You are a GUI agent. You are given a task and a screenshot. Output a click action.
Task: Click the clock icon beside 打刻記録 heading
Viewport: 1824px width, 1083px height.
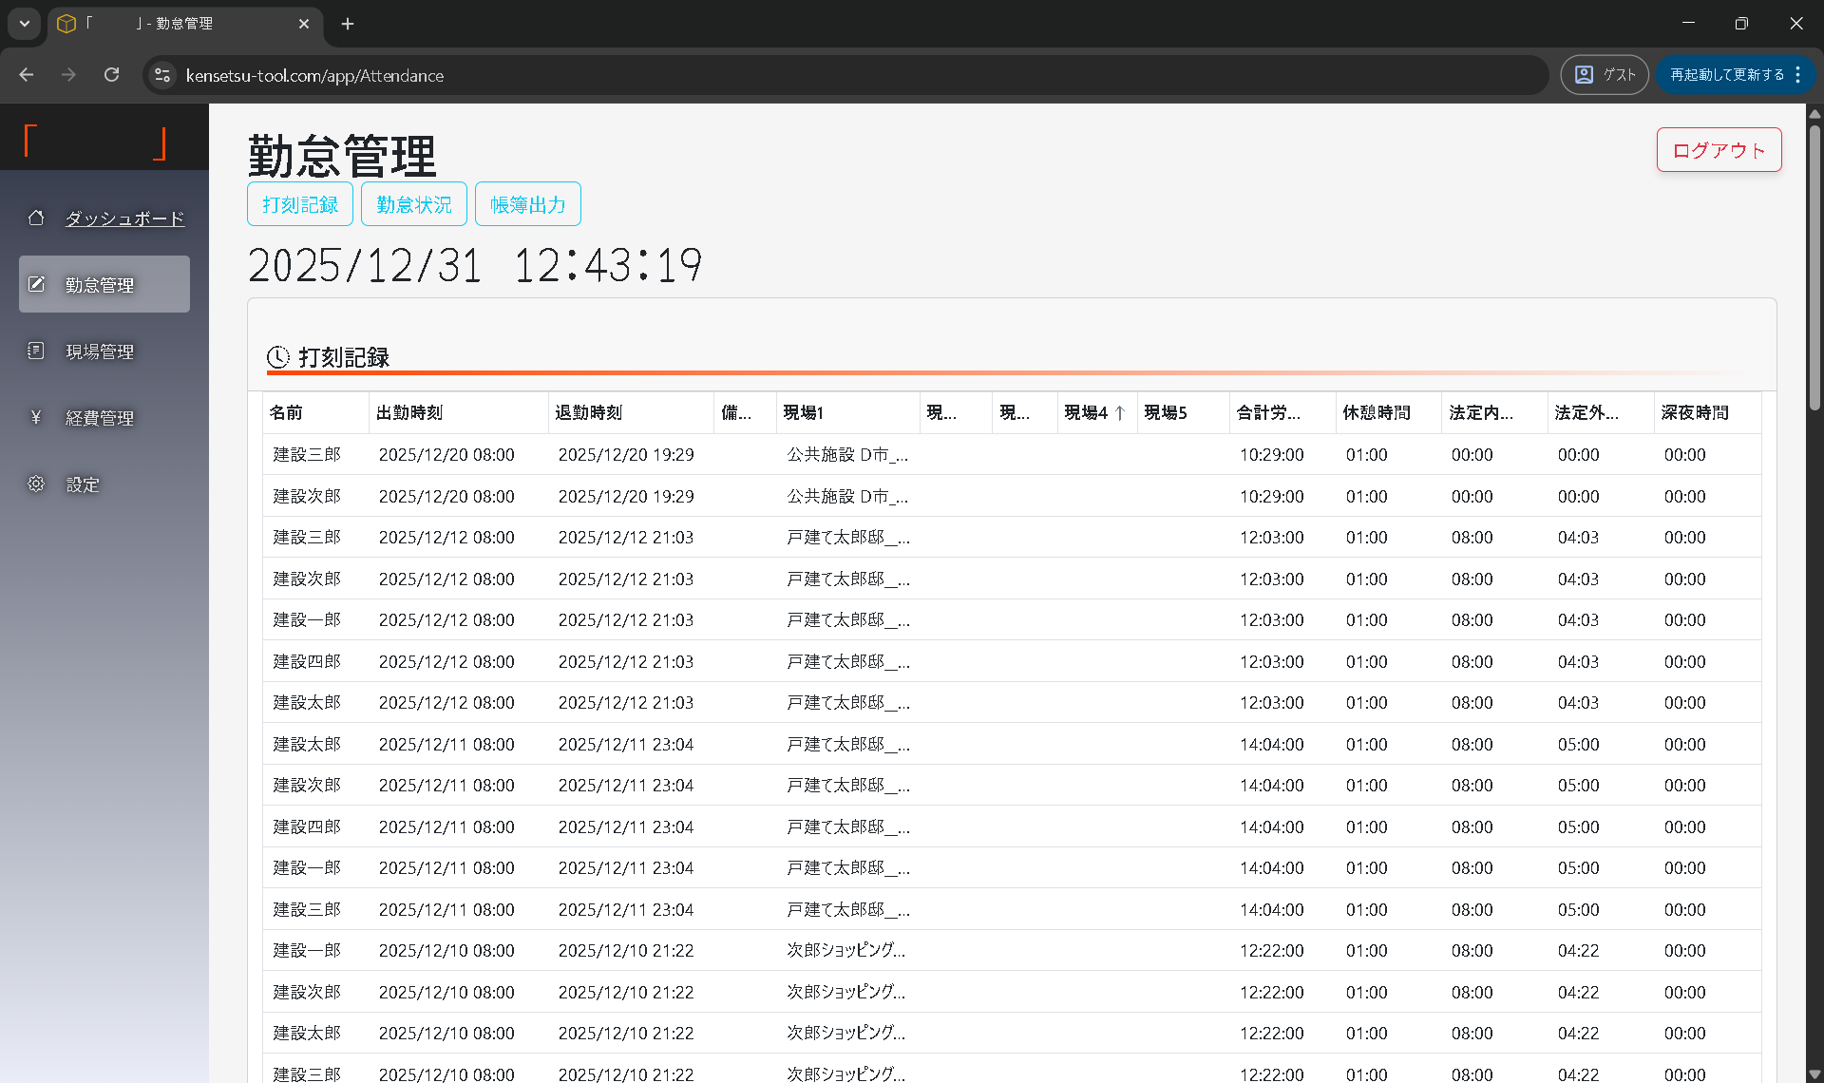pyautogui.click(x=278, y=357)
